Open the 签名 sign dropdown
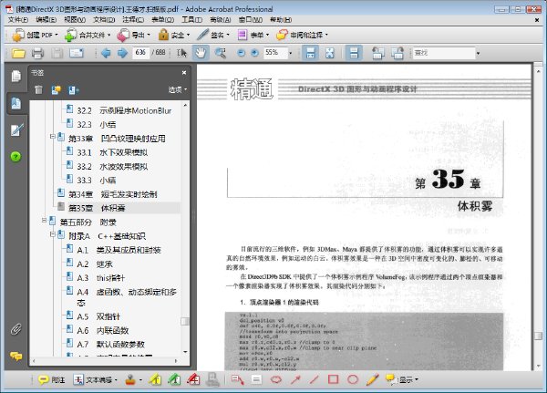The width and height of the screenshot is (547, 393). tap(212, 35)
